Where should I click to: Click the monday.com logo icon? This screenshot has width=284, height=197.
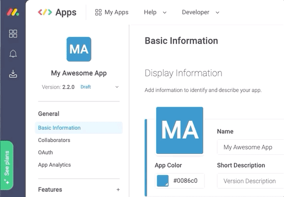click(x=13, y=12)
